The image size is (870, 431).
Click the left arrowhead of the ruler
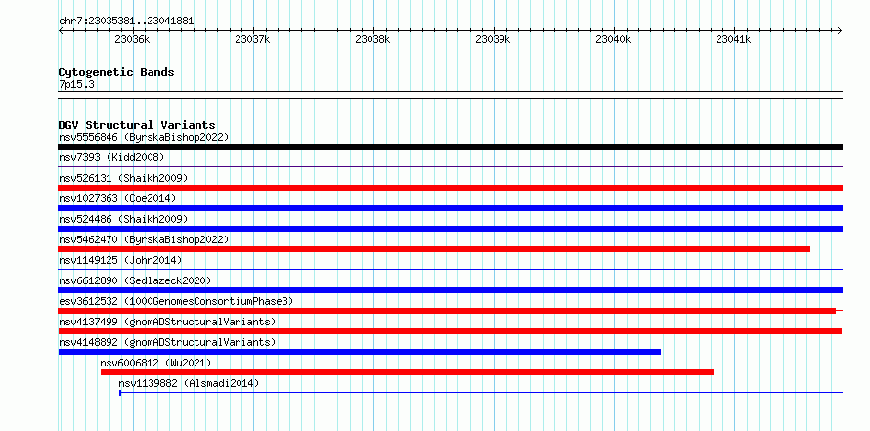point(61,30)
